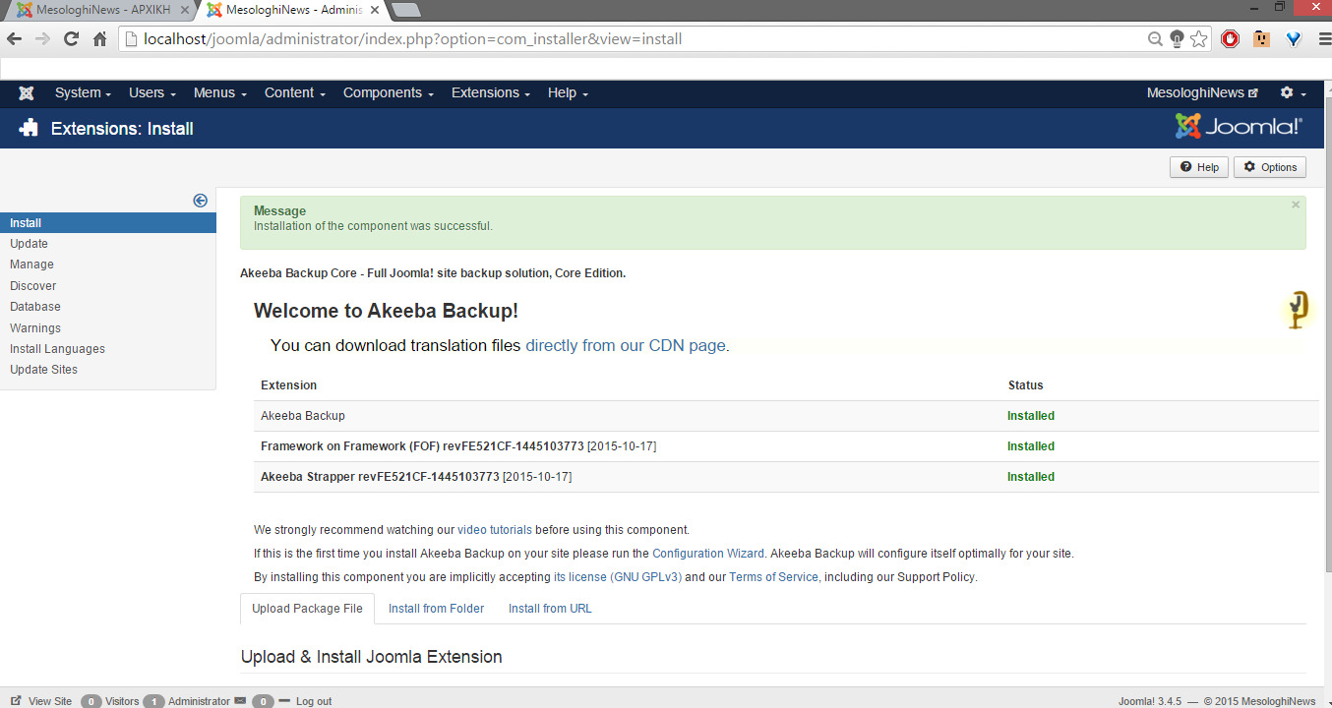Click the Extensions puzzle-piece header icon
Image resolution: width=1332 pixels, height=708 pixels.
click(x=29, y=128)
